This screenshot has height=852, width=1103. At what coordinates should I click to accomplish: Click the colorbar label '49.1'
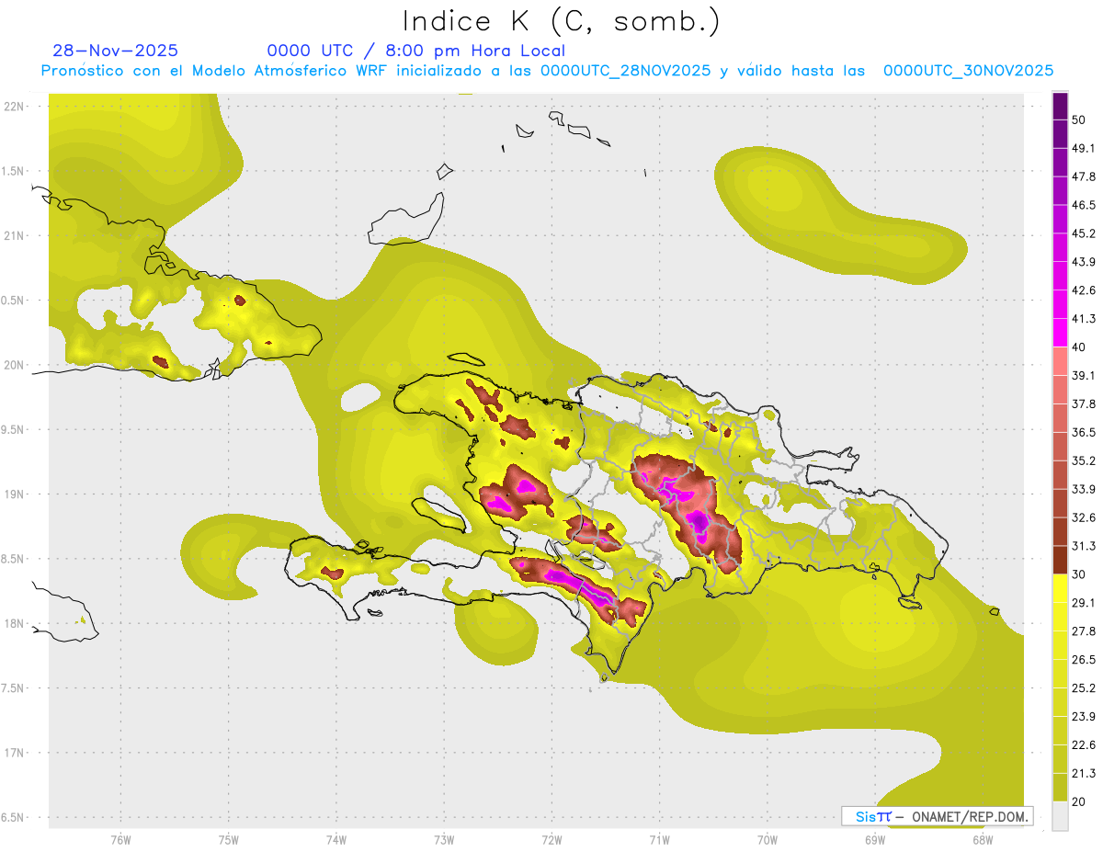pos(1084,148)
